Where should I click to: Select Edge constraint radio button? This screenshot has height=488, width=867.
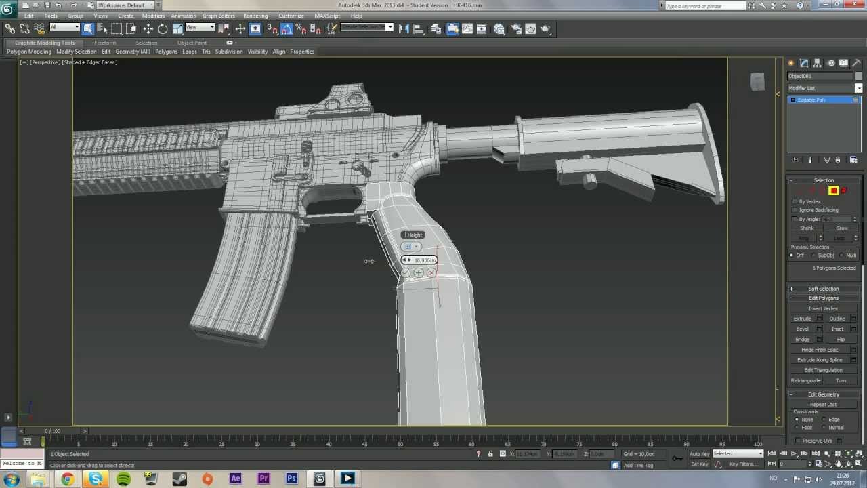pos(824,420)
